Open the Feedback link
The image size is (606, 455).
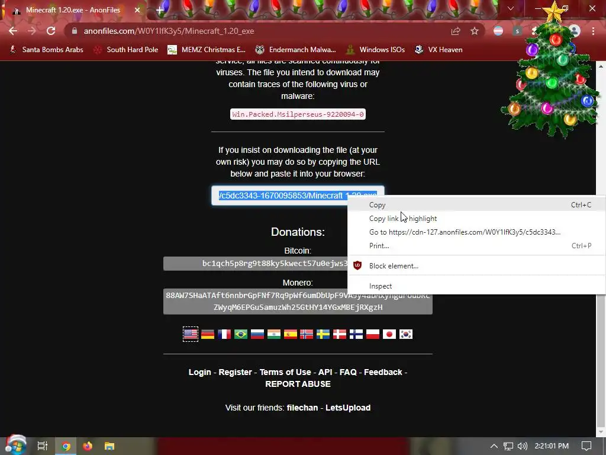pyautogui.click(x=383, y=372)
